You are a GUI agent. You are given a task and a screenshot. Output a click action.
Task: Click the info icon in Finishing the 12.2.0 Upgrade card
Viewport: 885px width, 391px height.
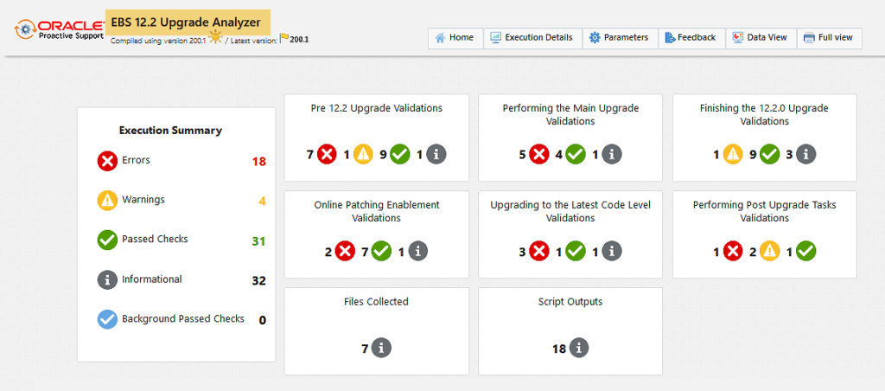point(806,154)
